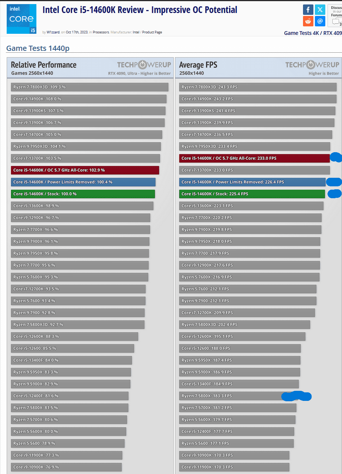Select blue Power Limits Removed 100.4 % bar

coord(83,182)
